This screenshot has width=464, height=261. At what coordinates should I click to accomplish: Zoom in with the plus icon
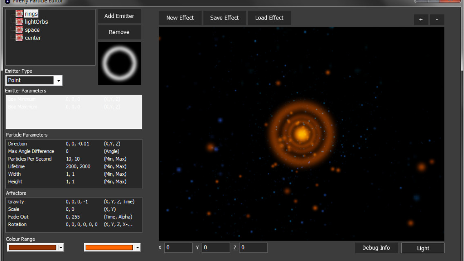(421, 20)
